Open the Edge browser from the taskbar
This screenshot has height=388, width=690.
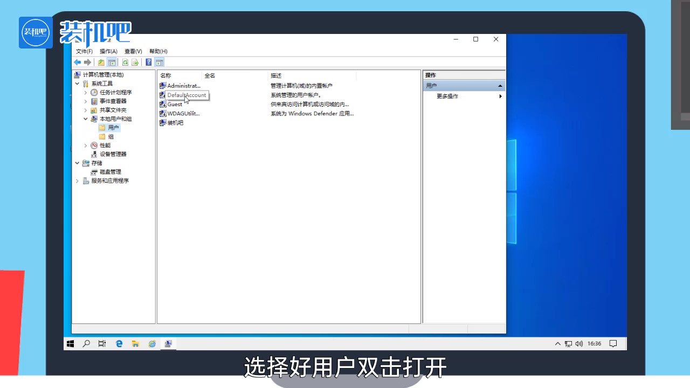click(x=119, y=343)
